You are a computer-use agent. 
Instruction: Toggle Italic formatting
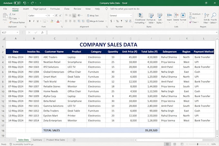pos(34,21)
